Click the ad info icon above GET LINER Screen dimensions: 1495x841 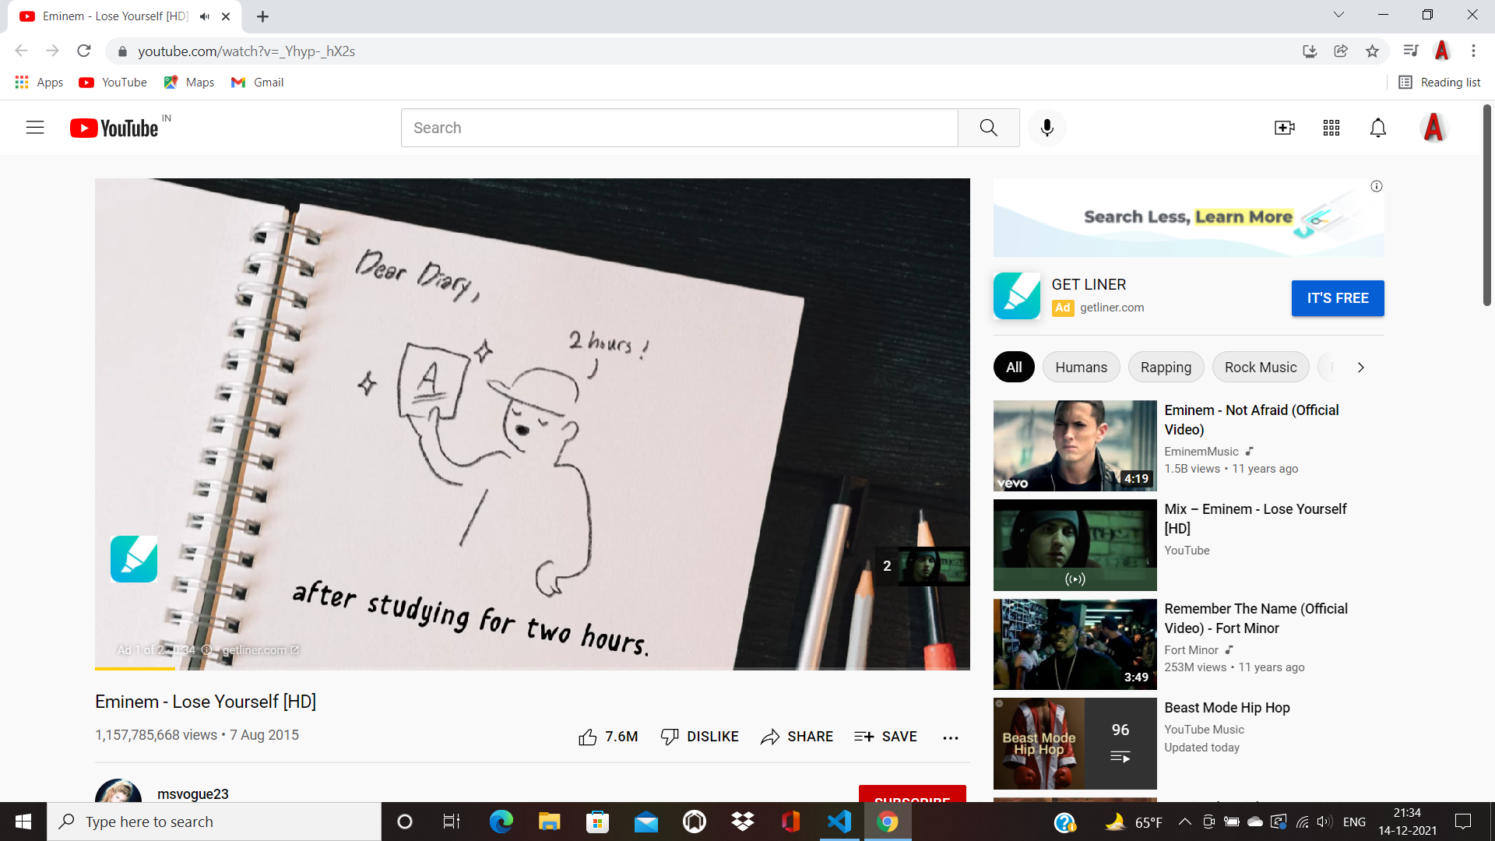click(x=1377, y=186)
